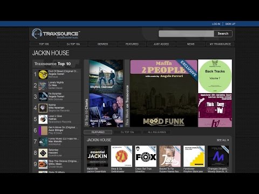This screenshot has width=259, height=194.
Task: Open cover art of chart entry 3 I'm Surprise
Action: [43, 96]
